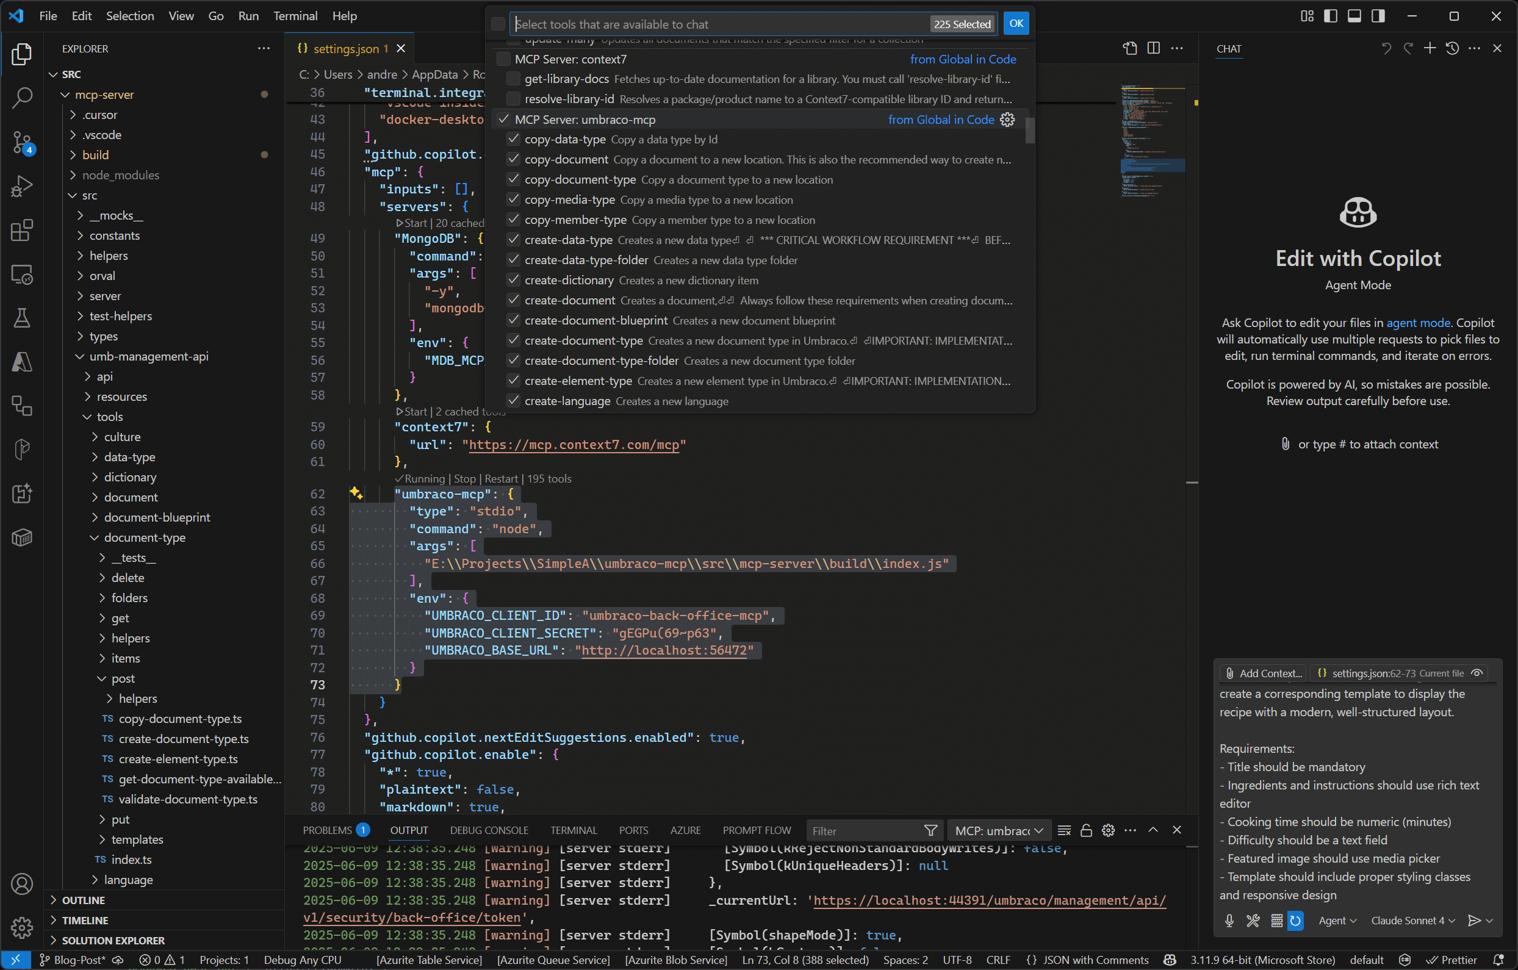The width and height of the screenshot is (1518, 970).
Task: Open remote window indicator in status bar
Action: click(x=15, y=960)
